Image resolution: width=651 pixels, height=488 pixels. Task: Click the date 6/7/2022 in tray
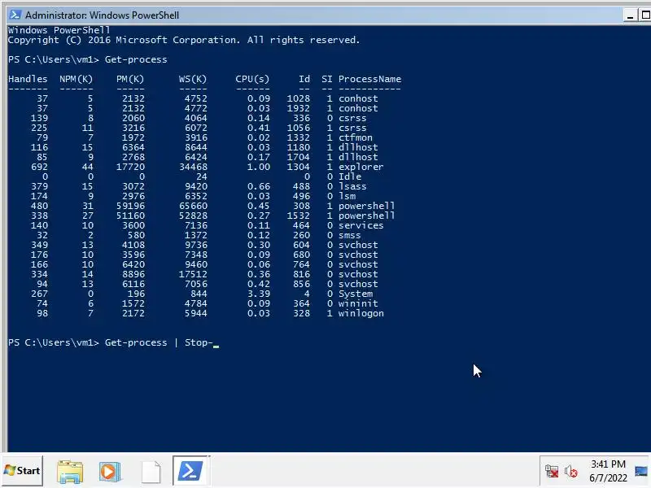tap(608, 478)
